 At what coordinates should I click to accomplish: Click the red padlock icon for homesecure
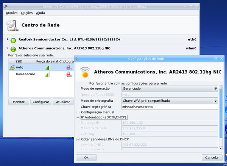pos(69,74)
